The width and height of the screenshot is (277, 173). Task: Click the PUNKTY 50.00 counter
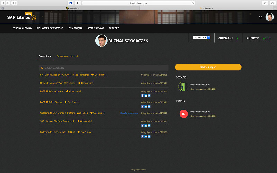click(258, 38)
